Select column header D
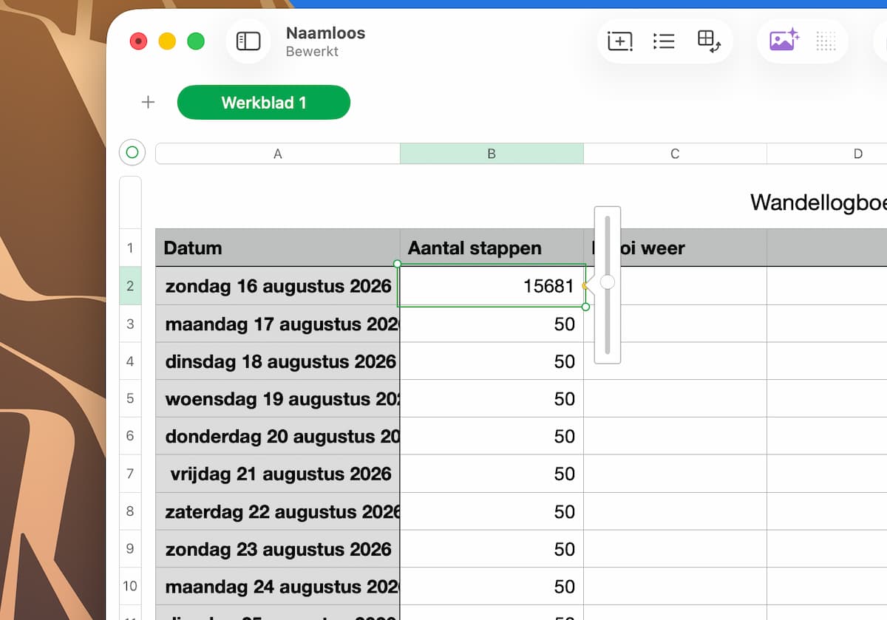The height and width of the screenshot is (620, 887). click(x=826, y=154)
